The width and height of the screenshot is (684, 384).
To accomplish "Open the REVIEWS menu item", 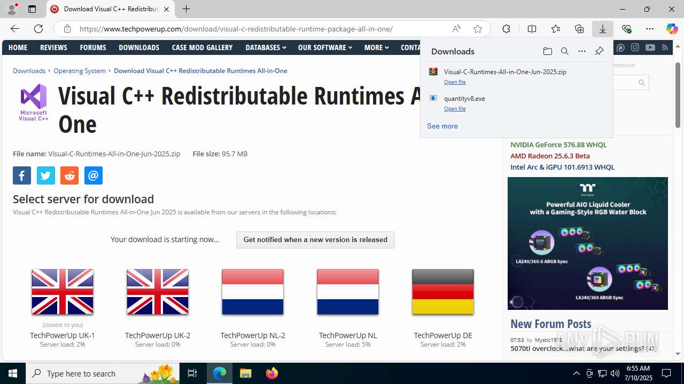I will (x=53, y=47).
